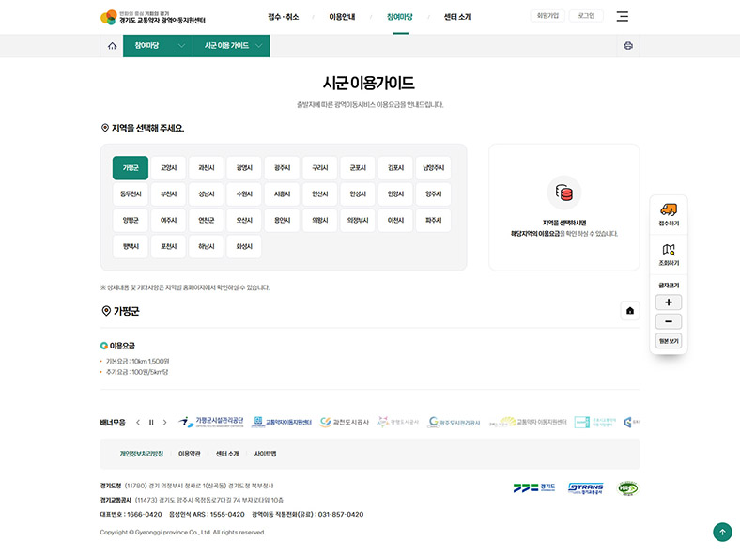Viewport: 740px width, 557px height.
Task: Open the 이용안내 menu
Action: coord(342,17)
